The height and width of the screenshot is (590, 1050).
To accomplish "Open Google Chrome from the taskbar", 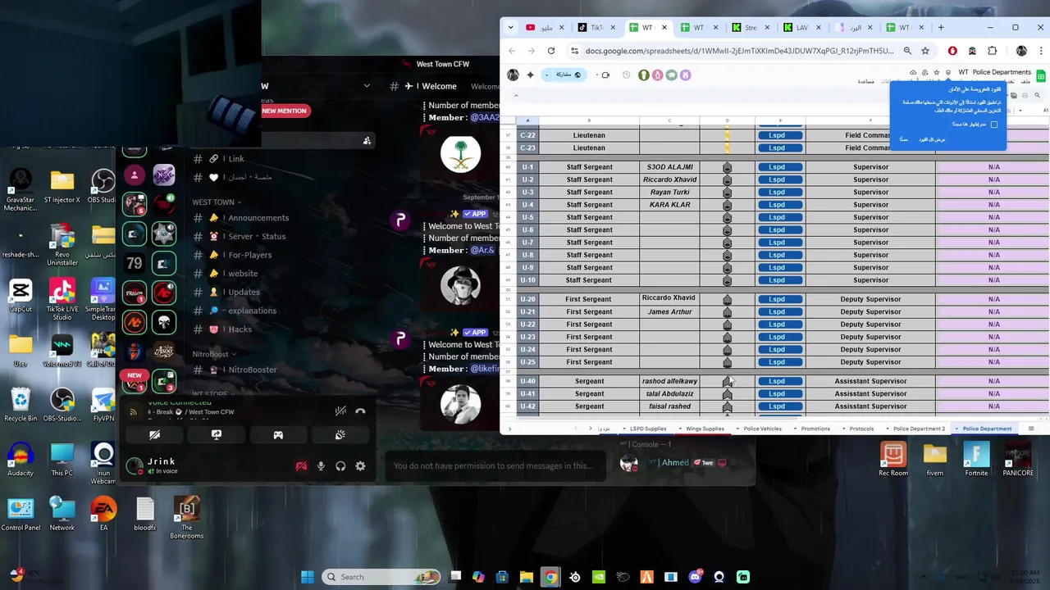I will pos(550,577).
